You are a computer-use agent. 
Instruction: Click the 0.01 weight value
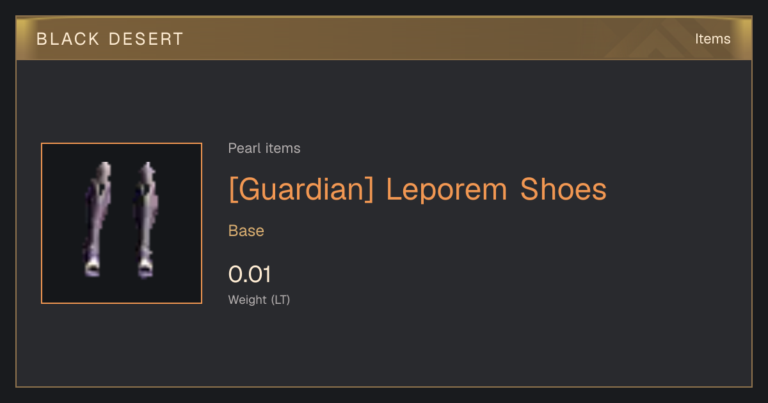(250, 274)
